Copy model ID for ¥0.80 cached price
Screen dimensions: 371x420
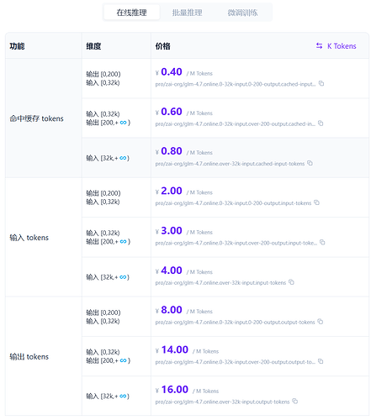coord(310,163)
